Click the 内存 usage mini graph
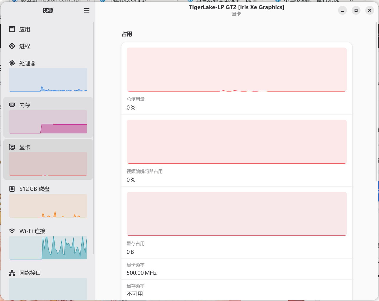Screen dimensions: 379x301 [48, 122]
